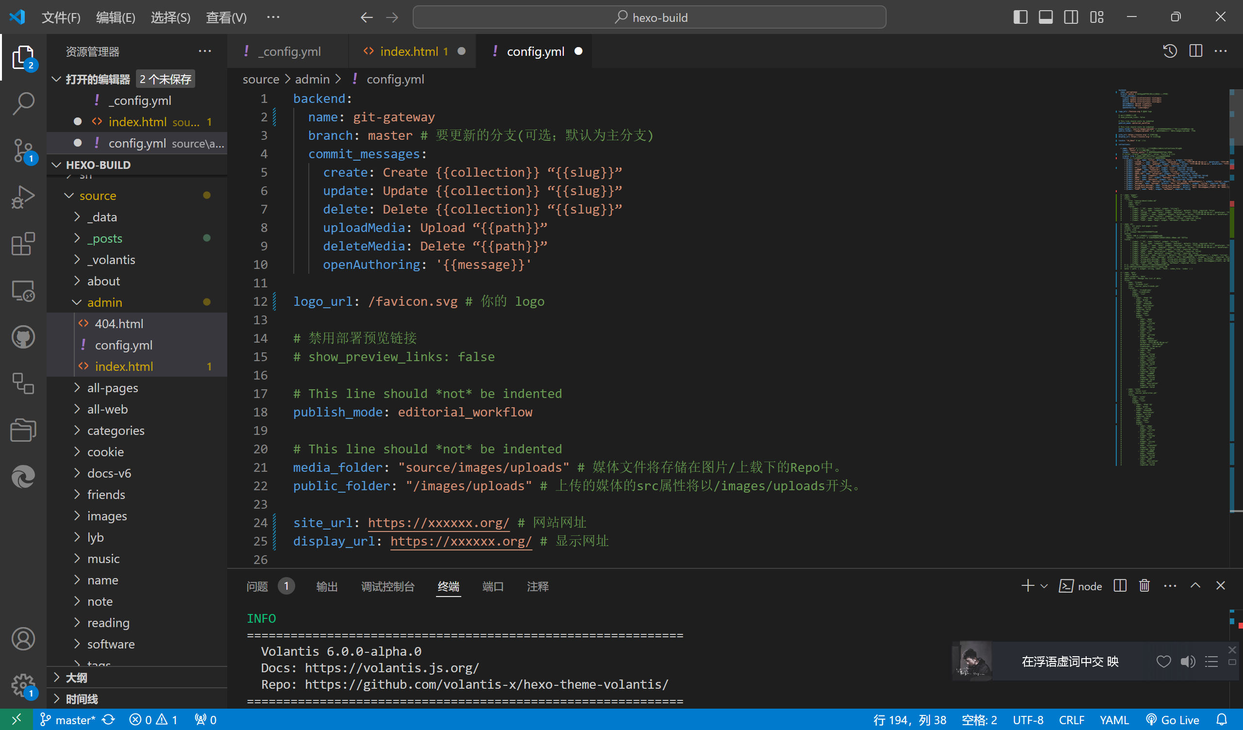The width and height of the screenshot is (1243, 730).
Task: Click the Go Live status button
Action: [1173, 720]
